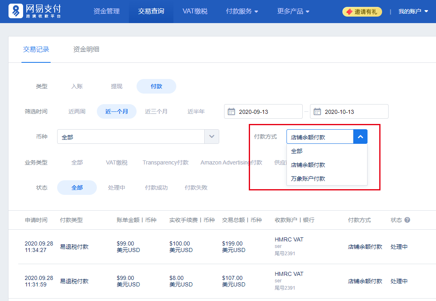Click the chevron arrow on 币种 selector
436x301 pixels.
(x=212, y=137)
